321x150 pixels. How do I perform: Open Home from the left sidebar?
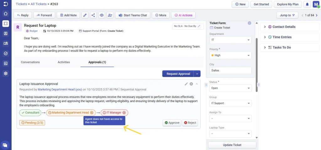(x=6, y=13)
